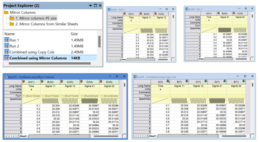The height and width of the screenshot is (142, 259).
Task: Open the Run 1 workbook icon
Action: pyautogui.click(x=7, y=40)
